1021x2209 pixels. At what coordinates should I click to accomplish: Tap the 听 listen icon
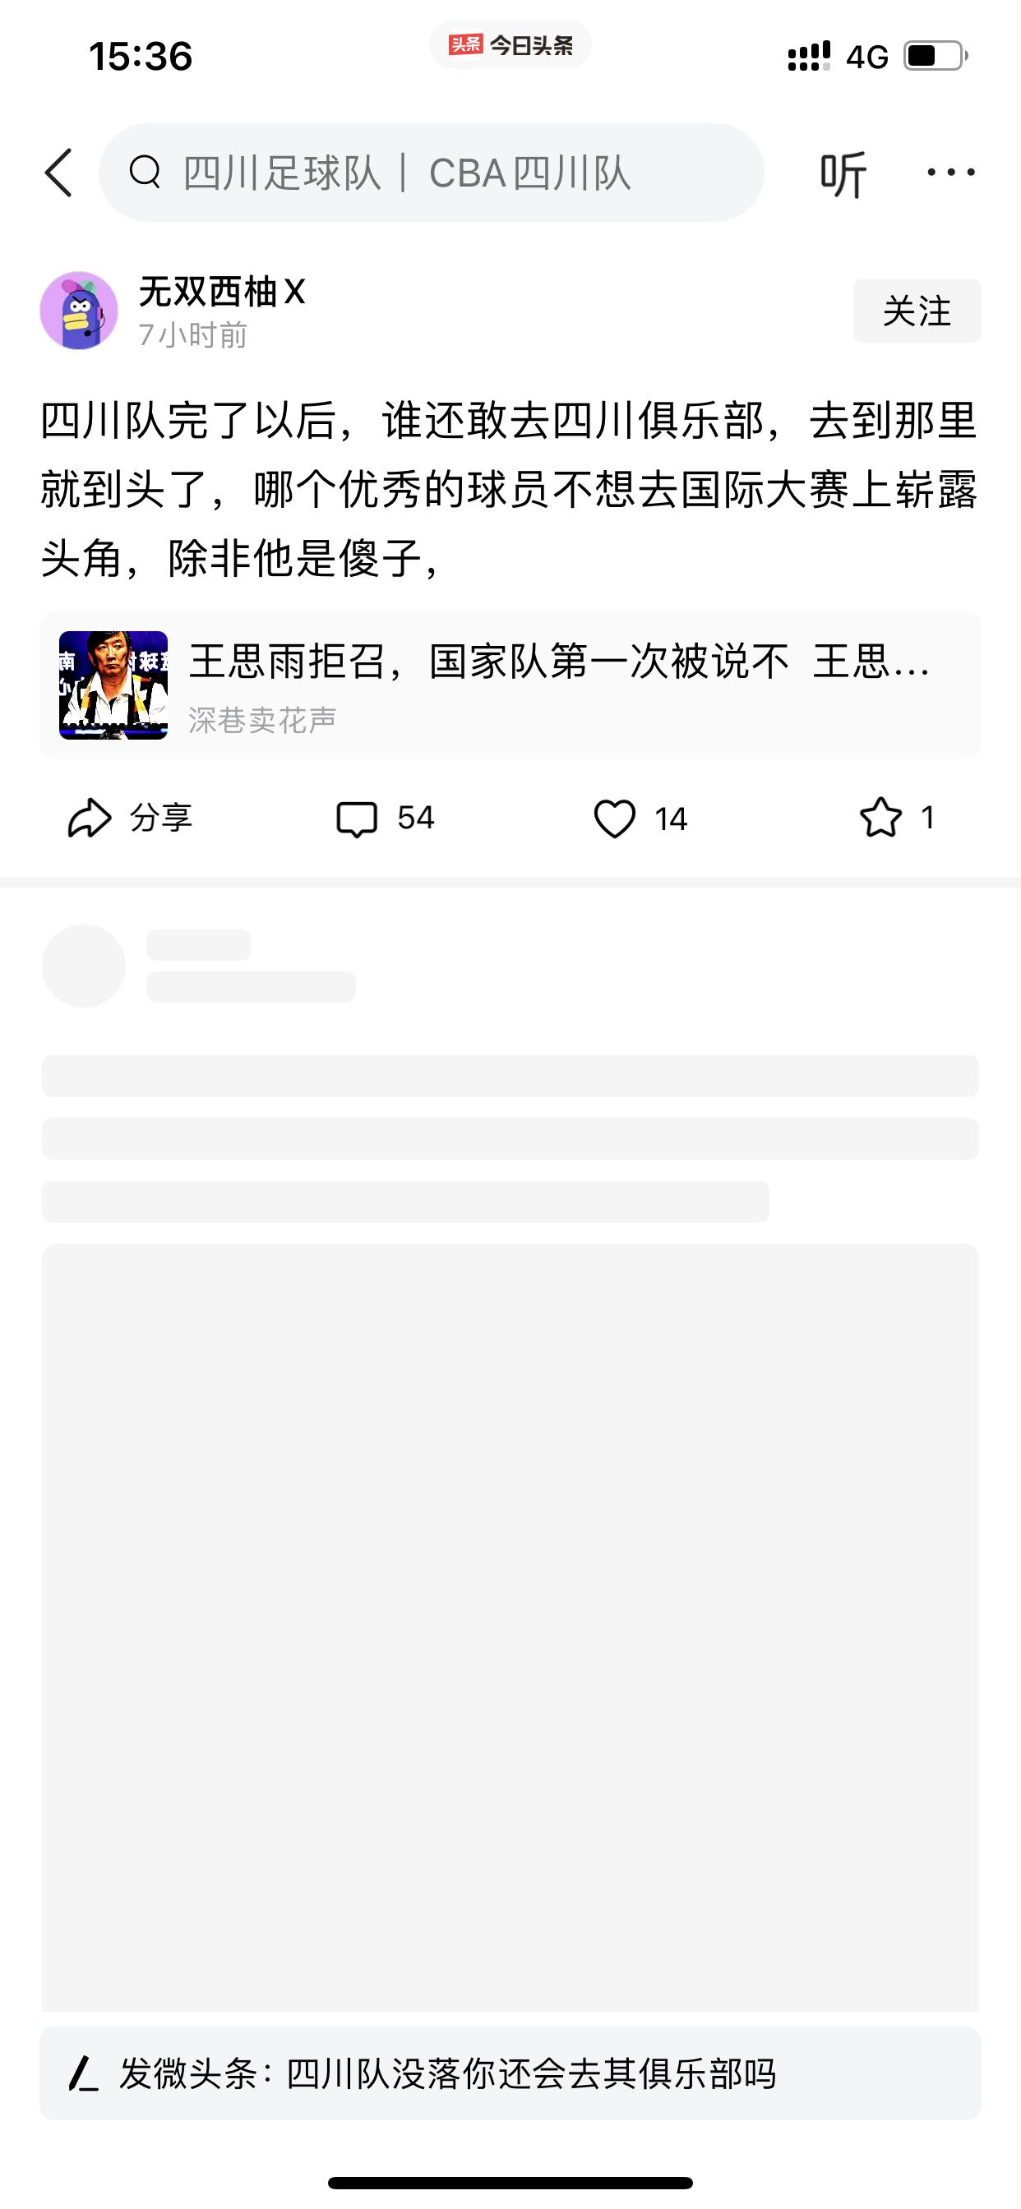point(843,174)
